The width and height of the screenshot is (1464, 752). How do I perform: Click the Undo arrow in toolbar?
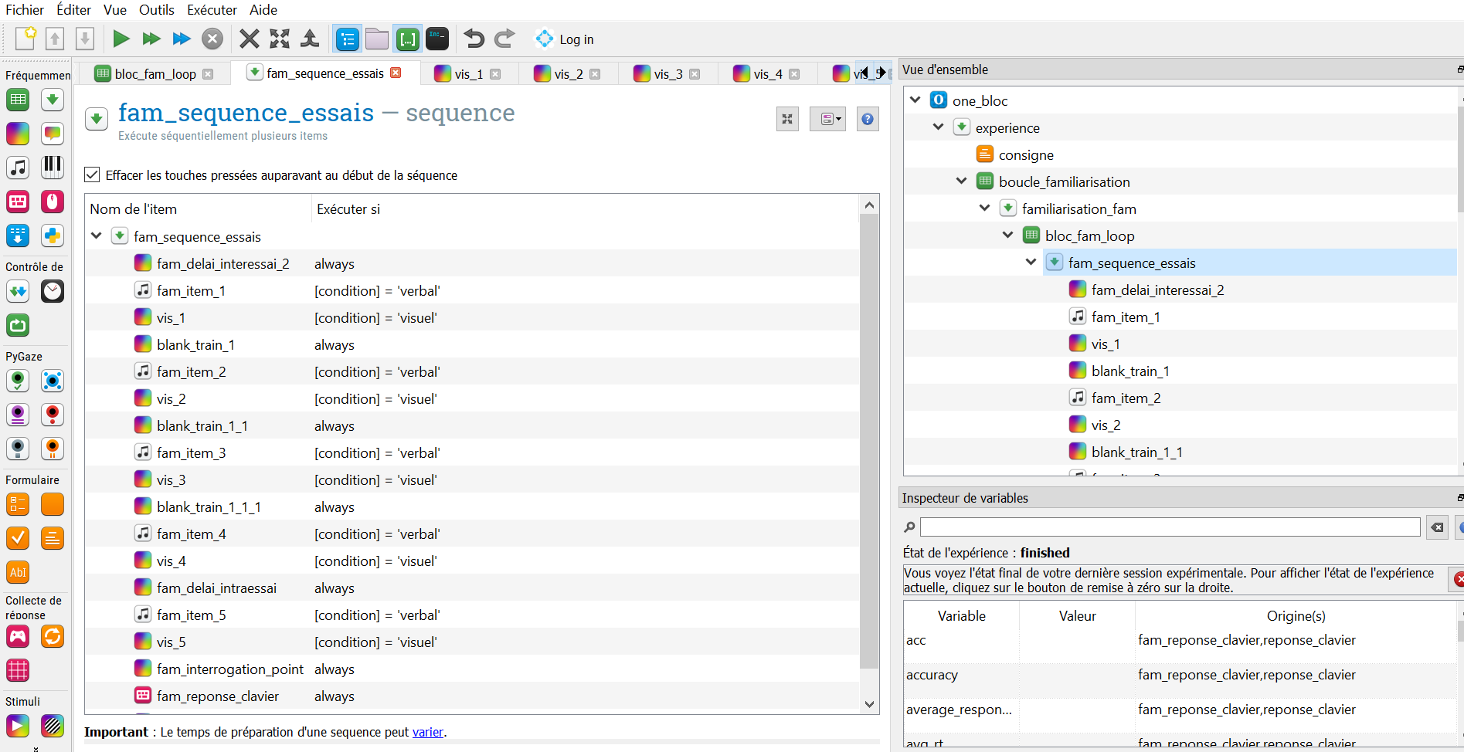click(x=474, y=39)
